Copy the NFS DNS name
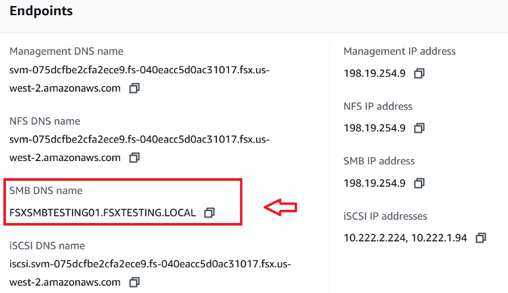The height and width of the screenshot is (293, 508). (135, 158)
